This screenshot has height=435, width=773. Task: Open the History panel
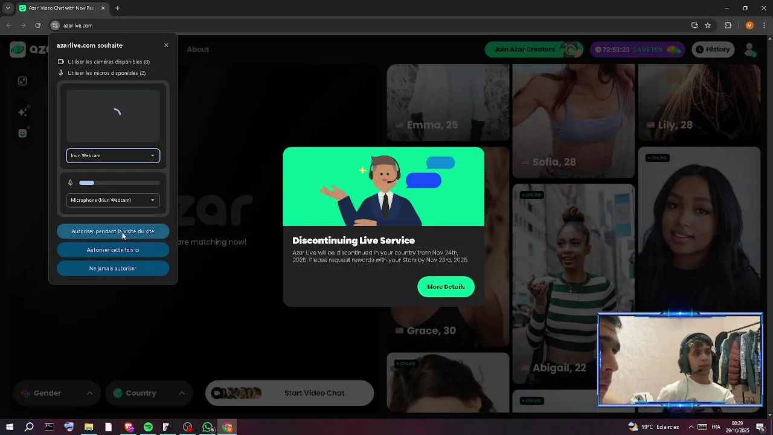tap(712, 50)
